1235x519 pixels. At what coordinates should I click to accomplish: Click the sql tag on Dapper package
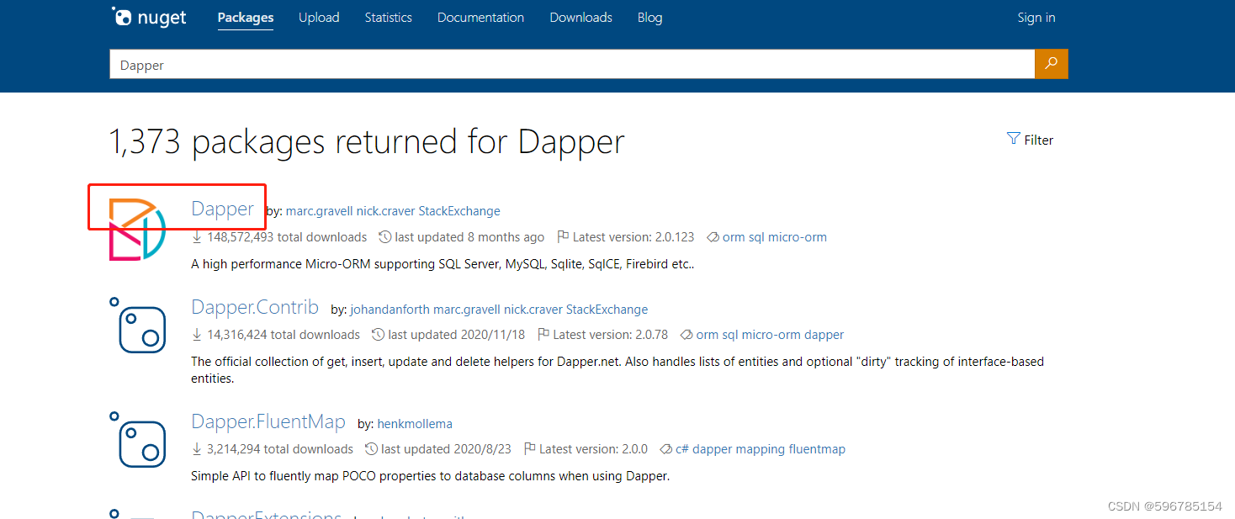(755, 237)
